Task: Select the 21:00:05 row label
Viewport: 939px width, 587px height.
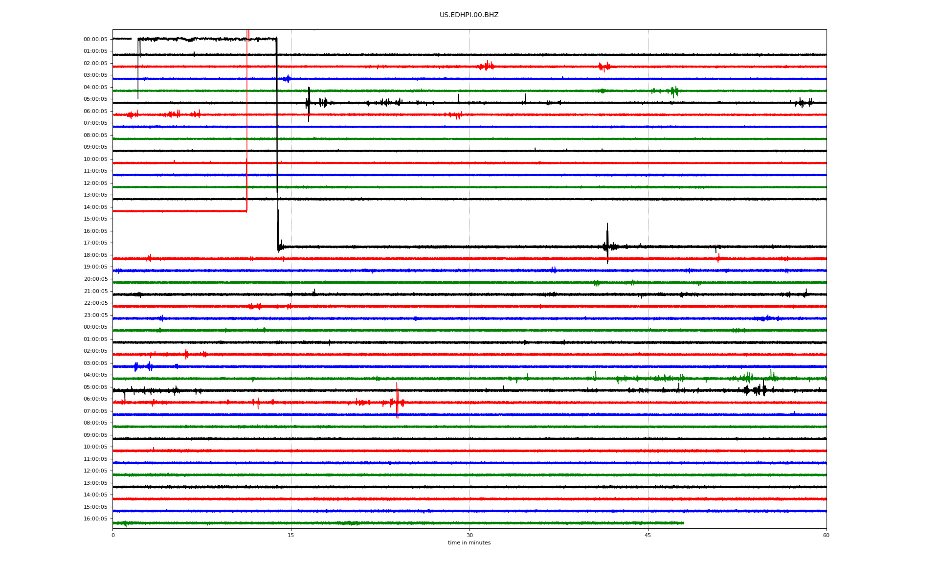Action: pos(95,292)
